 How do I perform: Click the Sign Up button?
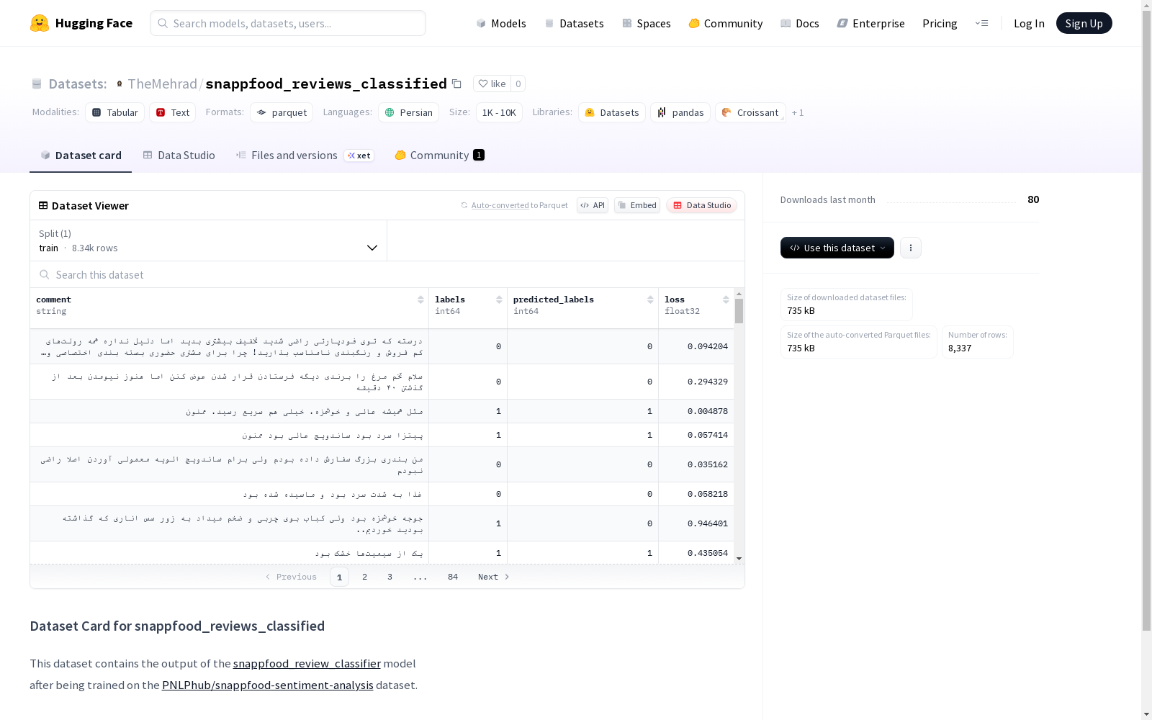1084,23
